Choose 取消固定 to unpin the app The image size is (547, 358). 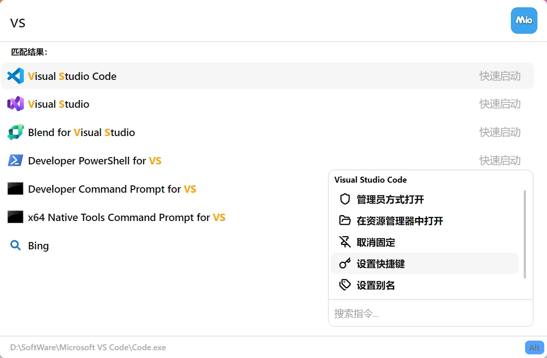pyautogui.click(x=375, y=242)
